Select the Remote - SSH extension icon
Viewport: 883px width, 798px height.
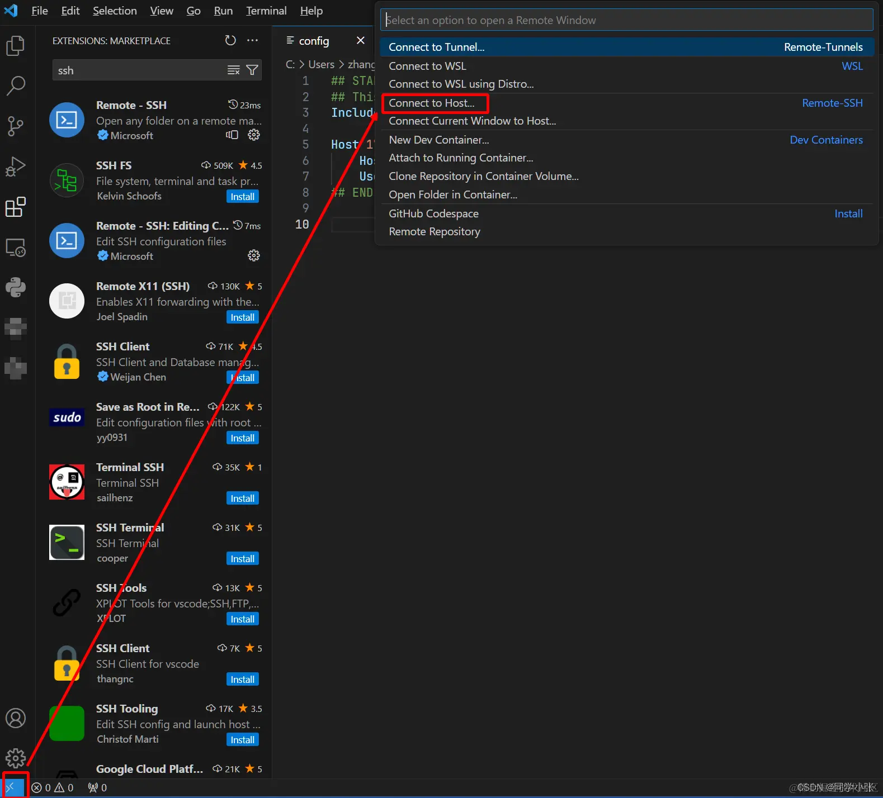click(x=67, y=120)
